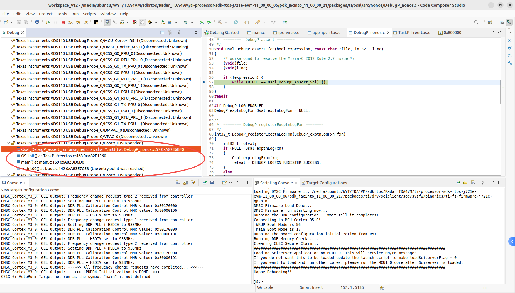Close the DebugP_nonos.c editor tab
515x293 pixels.
click(388, 33)
